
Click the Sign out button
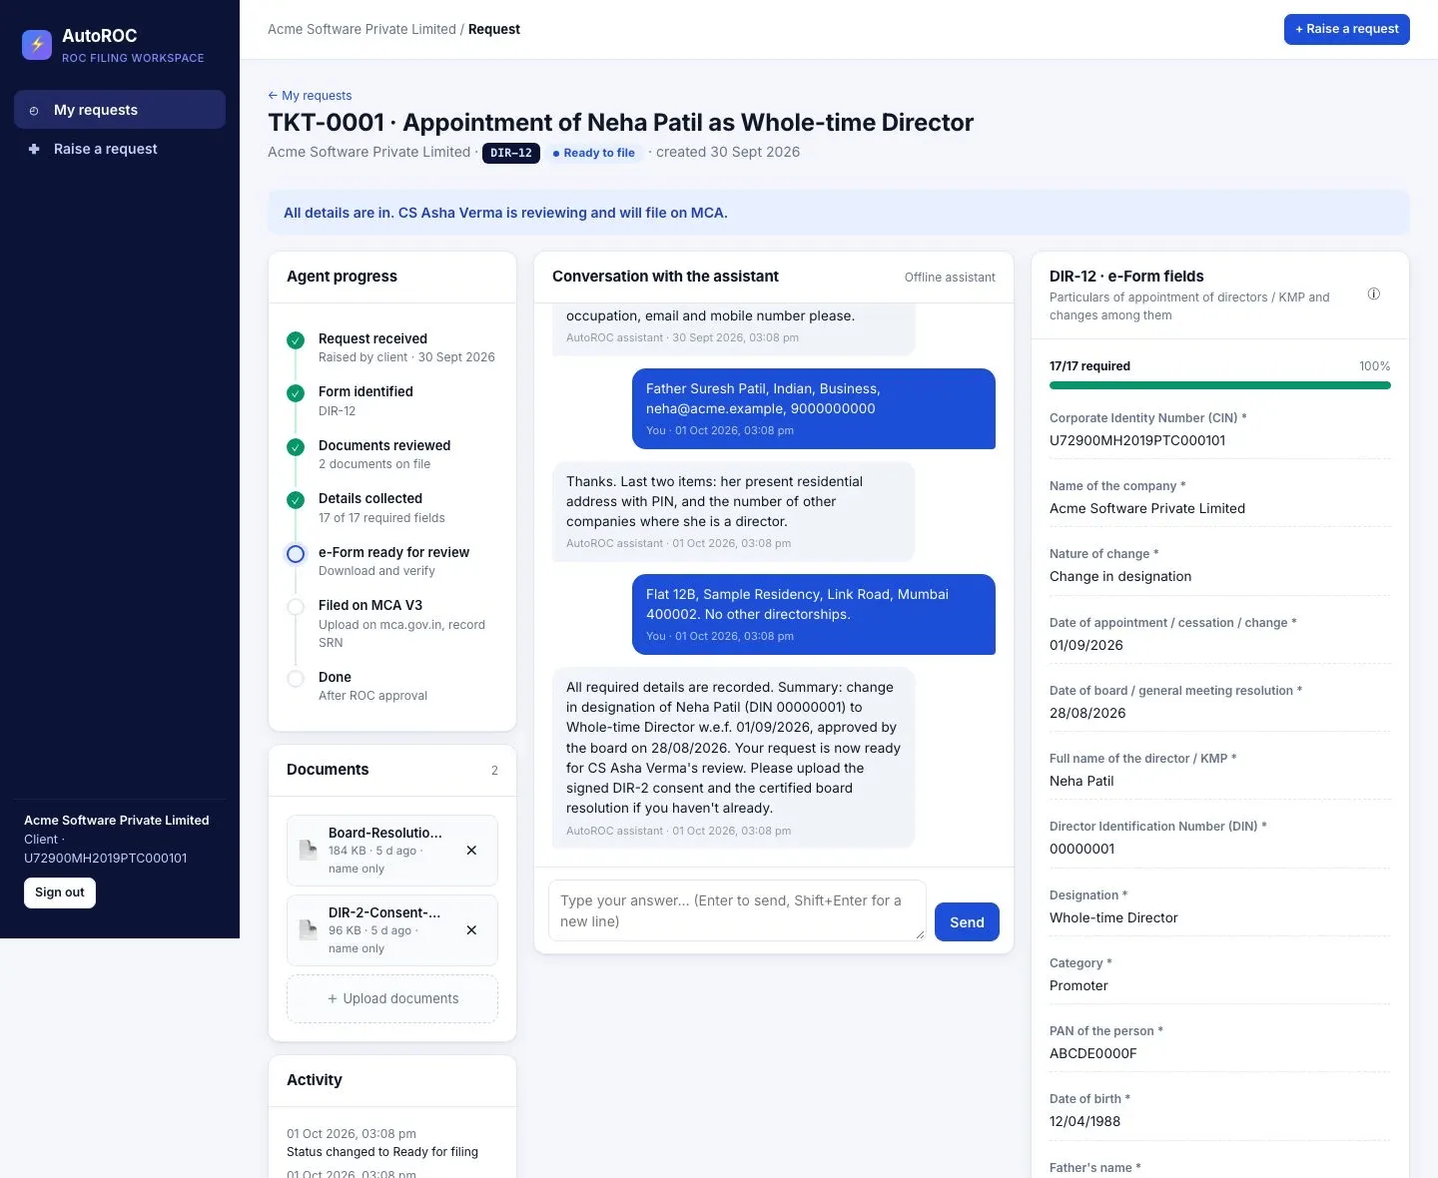click(x=60, y=892)
